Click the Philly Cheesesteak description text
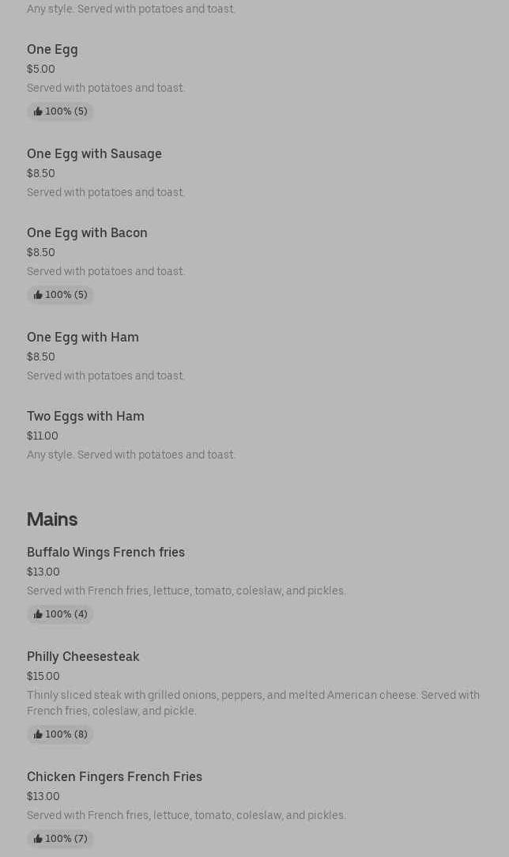Viewport: 509px width, 857px height. click(253, 703)
